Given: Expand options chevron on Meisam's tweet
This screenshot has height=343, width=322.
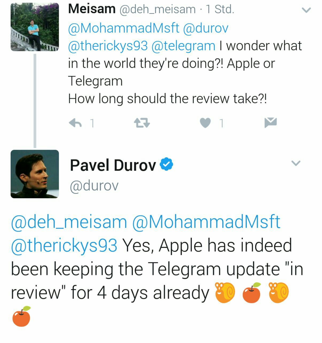Looking at the screenshot, I should (x=306, y=10).
